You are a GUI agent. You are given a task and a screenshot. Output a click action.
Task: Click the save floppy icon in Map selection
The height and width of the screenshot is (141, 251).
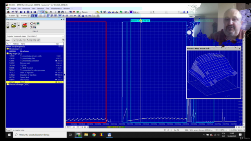pyautogui.click(x=8, y=27)
